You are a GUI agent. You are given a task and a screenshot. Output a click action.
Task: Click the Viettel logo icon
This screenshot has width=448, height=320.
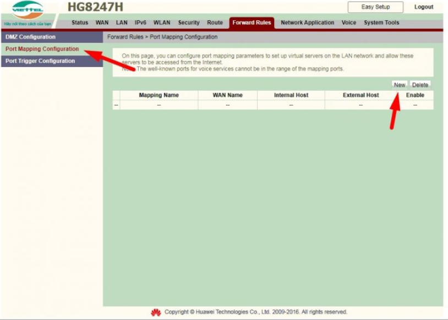click(x=28, y=10)
